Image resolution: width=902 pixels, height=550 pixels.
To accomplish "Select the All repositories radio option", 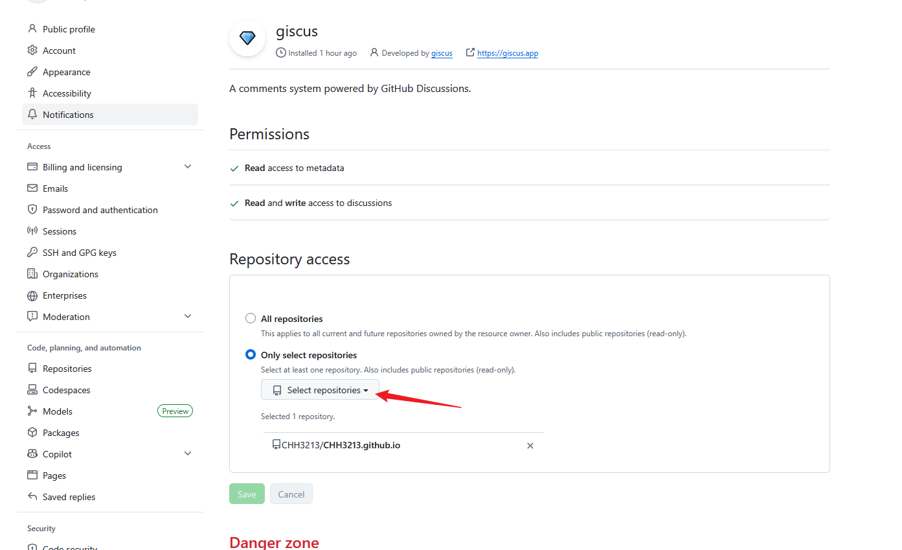I will [x=251, y=319].
